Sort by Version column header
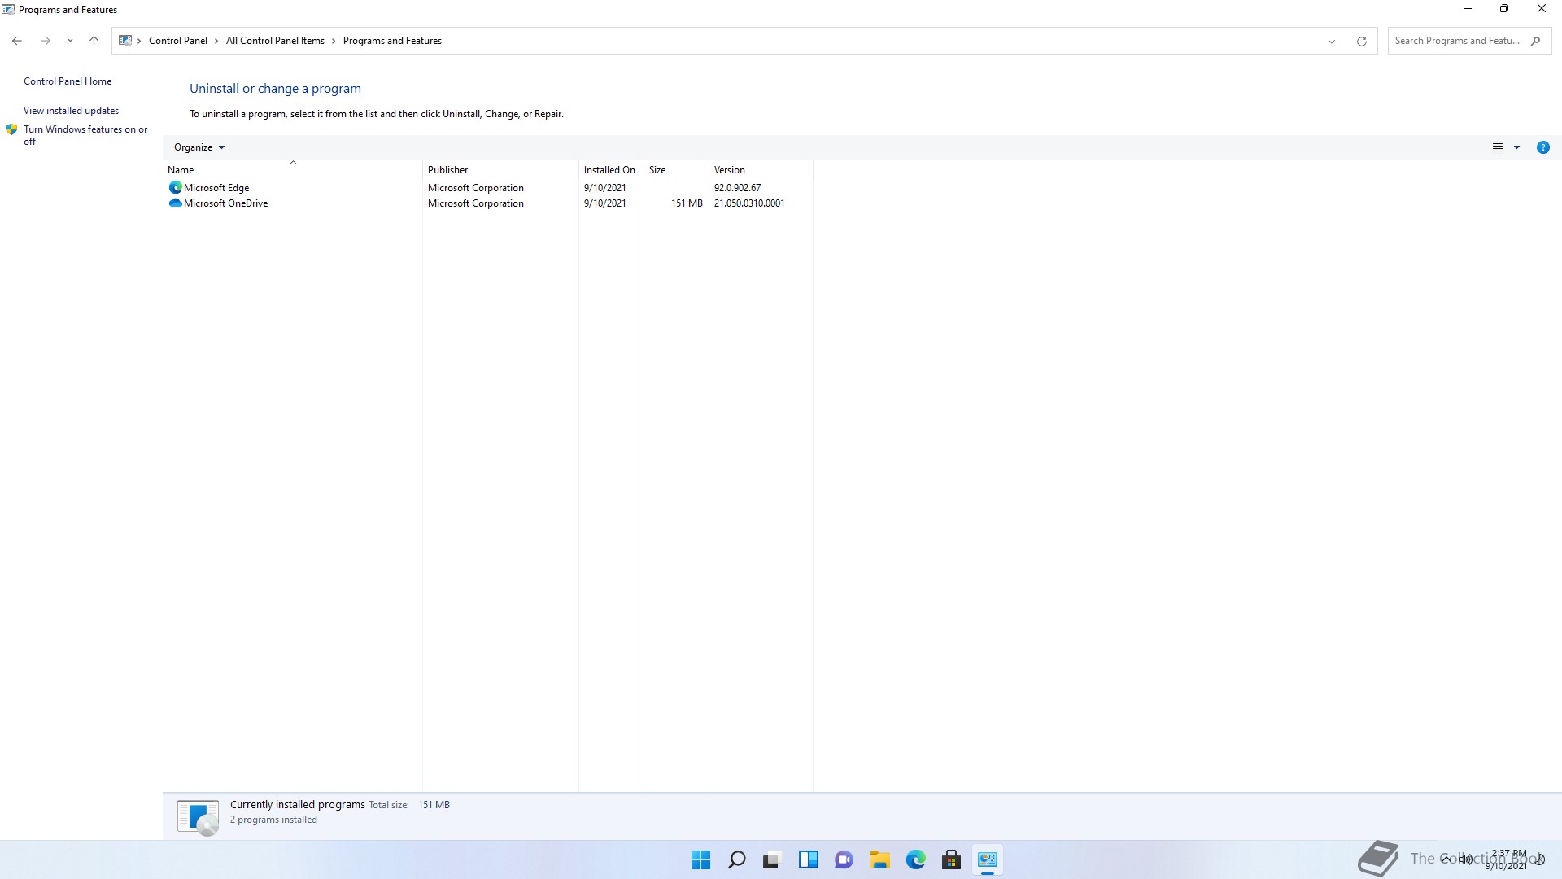The width and height of the screenshot is (1562, 879). [761, 170]
